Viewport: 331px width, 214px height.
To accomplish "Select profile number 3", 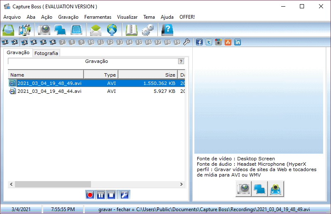I will 24,42.
